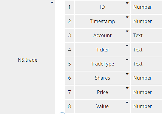Expand the Timestamp field dropdown arrow
The image size is (162, 114).
[127, 17]
